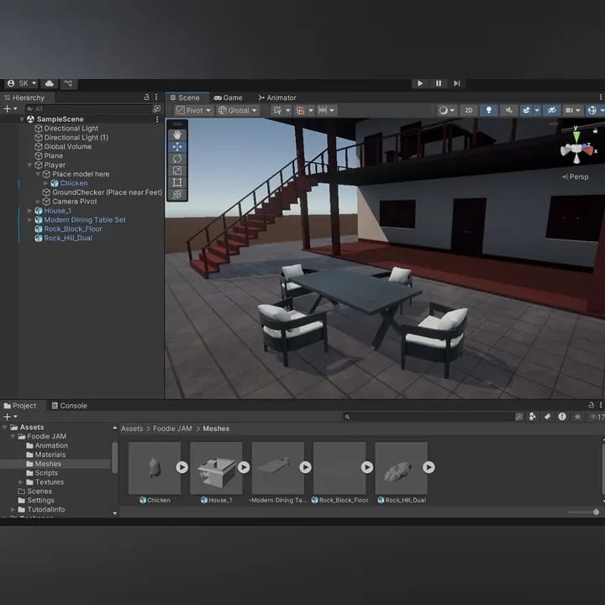Select the Scene tab
This screenshot has height=605, width=605.
[x=185, y=98]
